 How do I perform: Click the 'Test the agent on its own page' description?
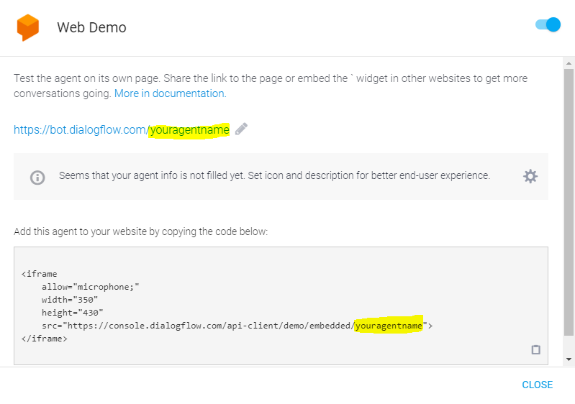click(x=271, y=86)
